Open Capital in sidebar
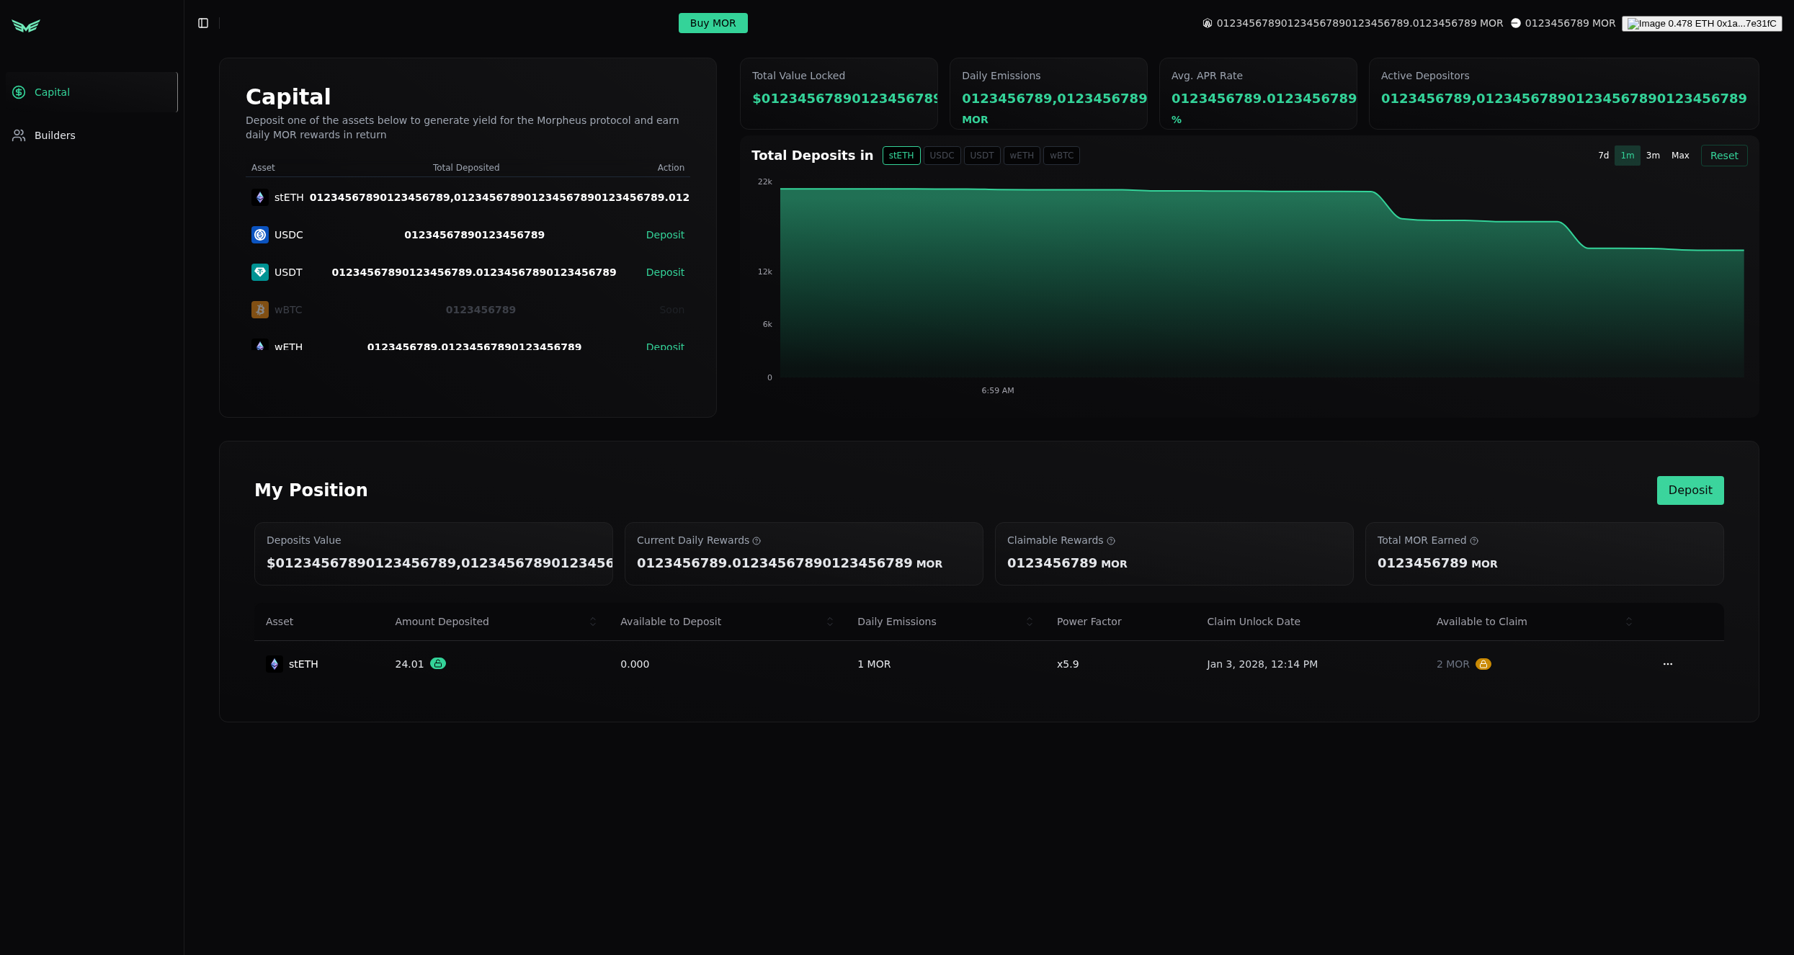Screen dimensions: 1794x955 pyautogui.click(x=52, y=92)
